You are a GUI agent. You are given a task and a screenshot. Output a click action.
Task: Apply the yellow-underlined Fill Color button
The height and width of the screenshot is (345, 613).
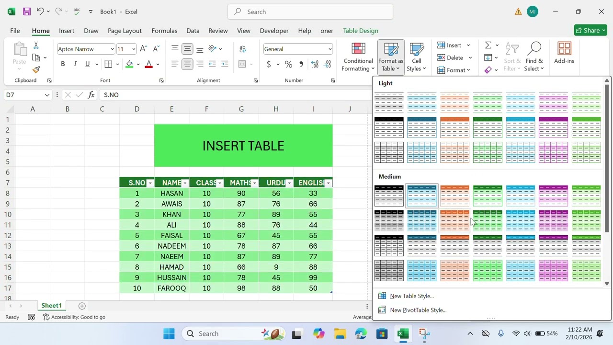click(x=129, y=64)
